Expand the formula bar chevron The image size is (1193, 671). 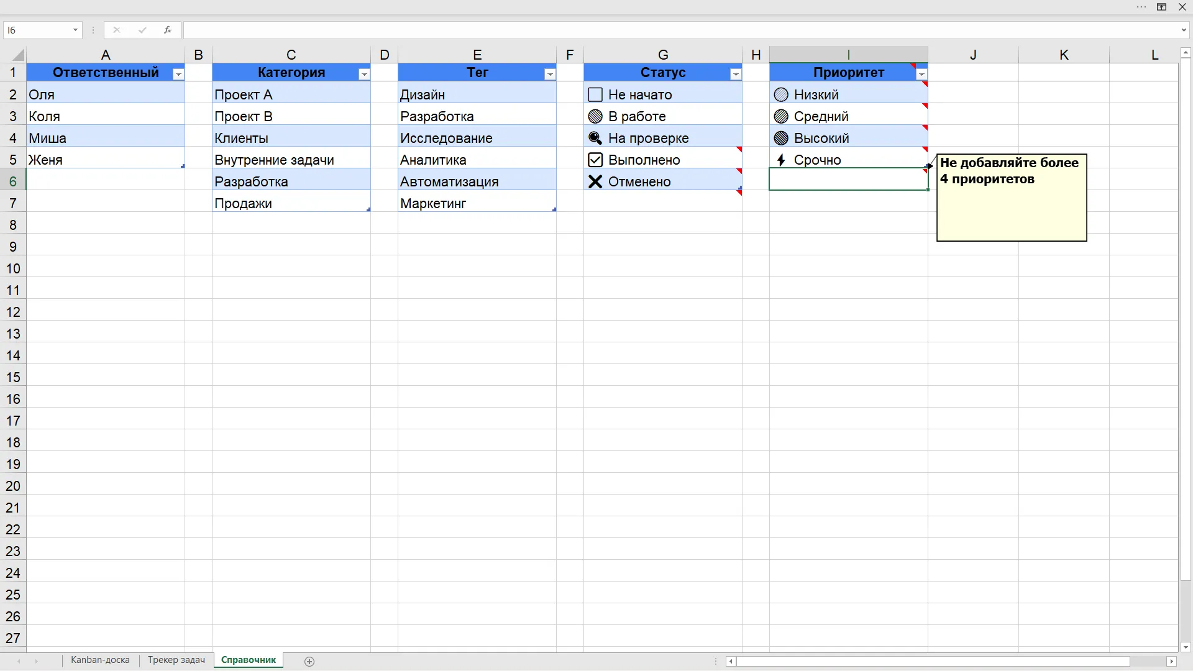click(1184, 30)
